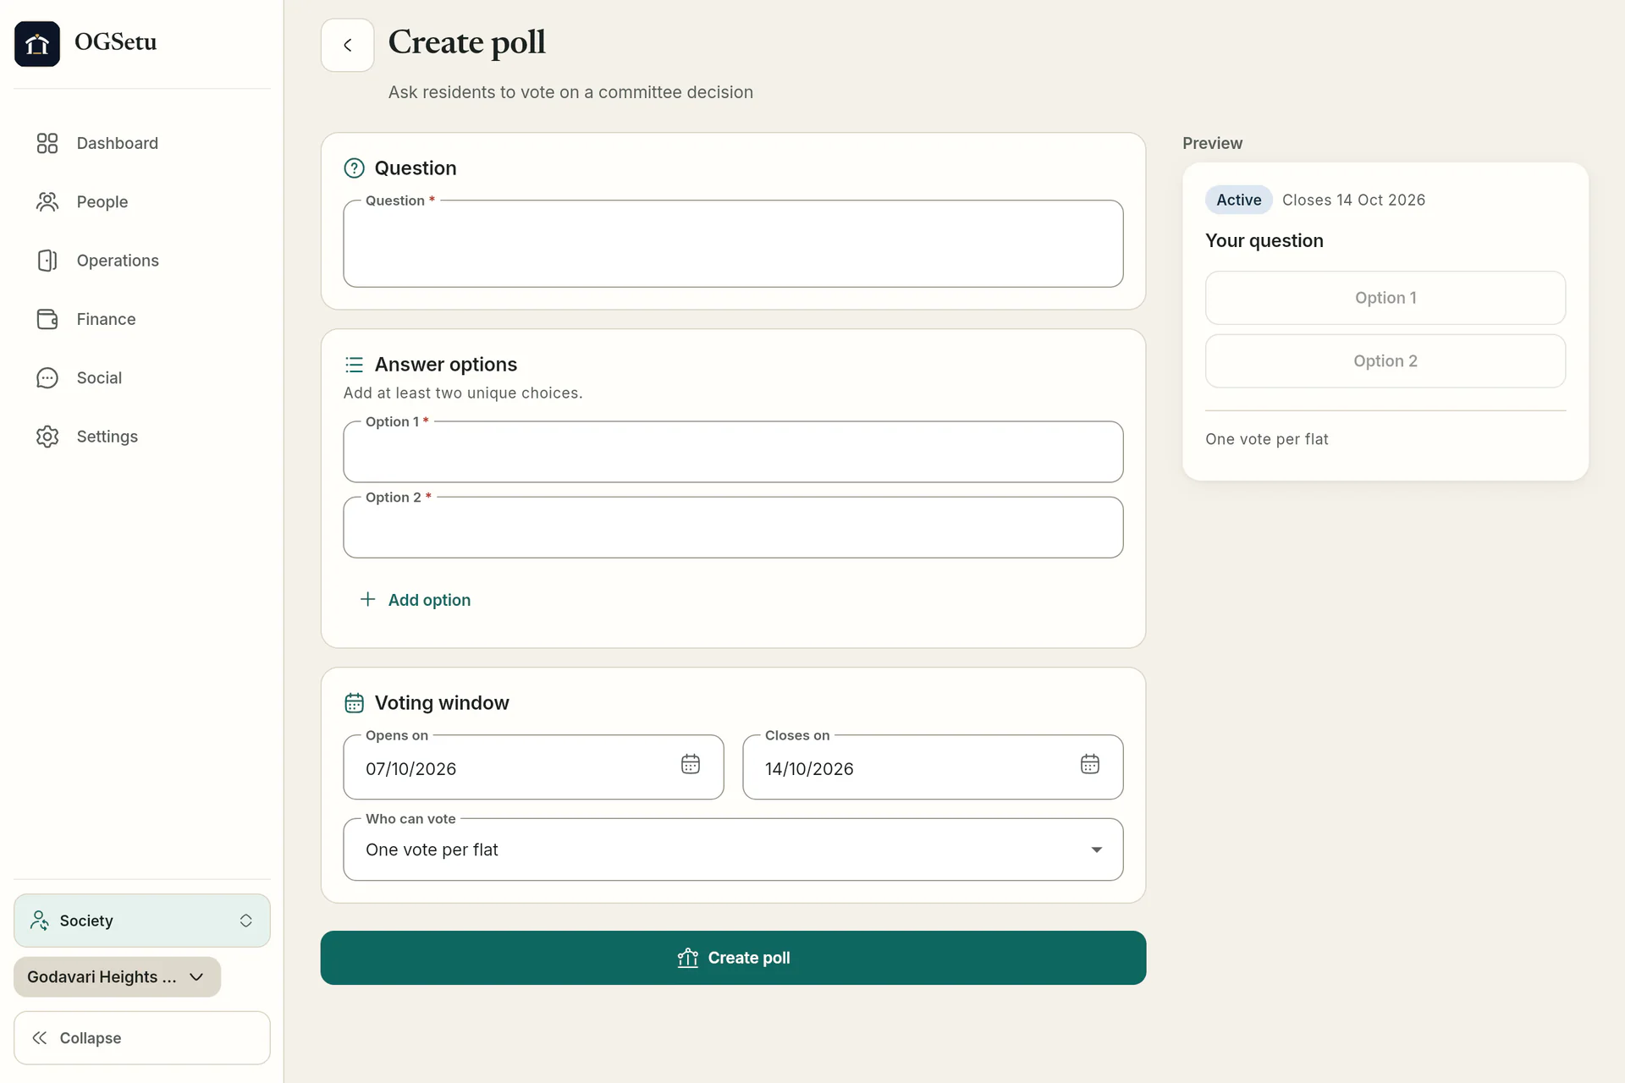Click 'Your question' preview heading
Screen dimensions: 1625x1083
pos(1264,240)
